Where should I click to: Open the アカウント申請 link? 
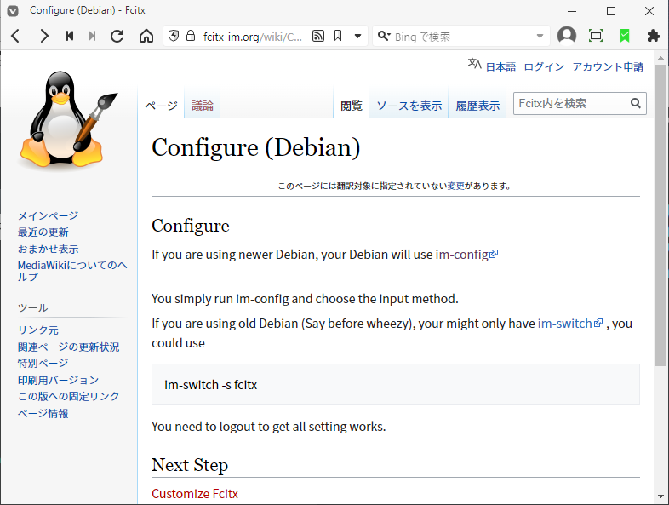click(608, 66)
